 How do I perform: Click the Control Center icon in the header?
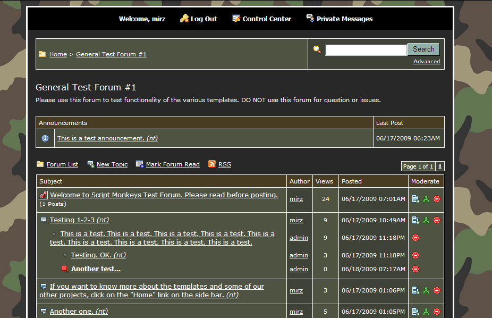236,19
